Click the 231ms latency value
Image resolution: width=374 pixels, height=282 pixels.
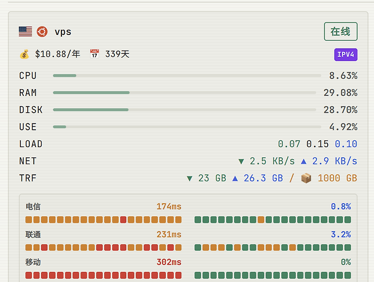coord(169,235)
